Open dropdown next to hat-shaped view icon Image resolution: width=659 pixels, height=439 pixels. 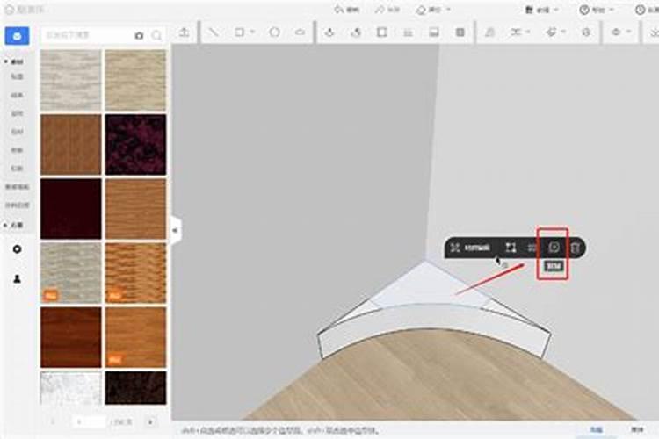629,32
